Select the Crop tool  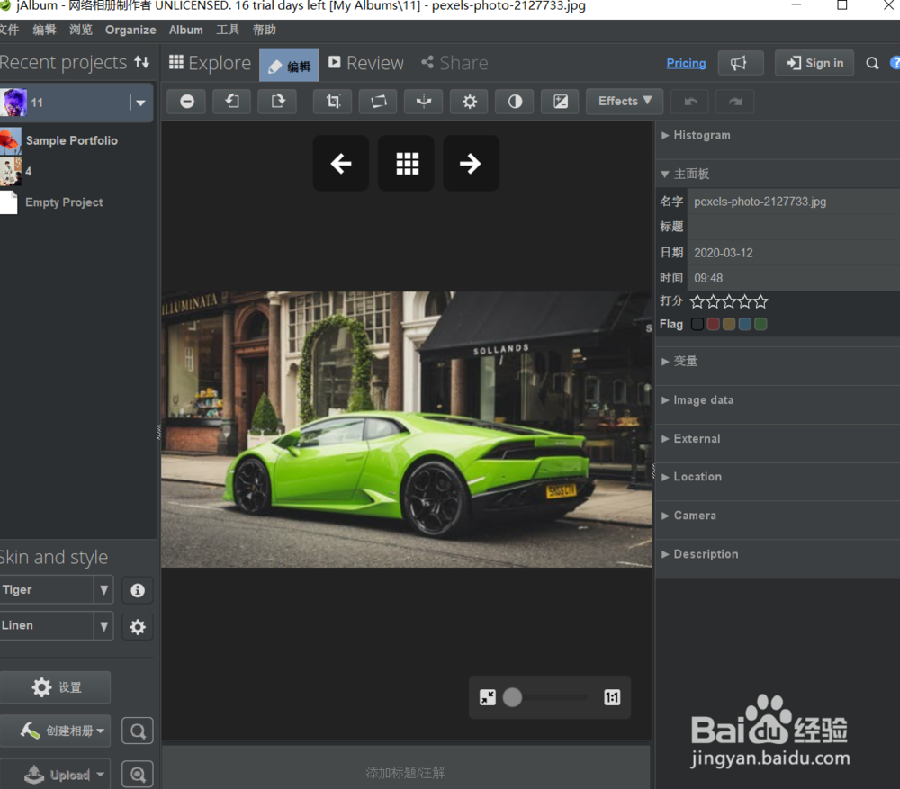333,102
